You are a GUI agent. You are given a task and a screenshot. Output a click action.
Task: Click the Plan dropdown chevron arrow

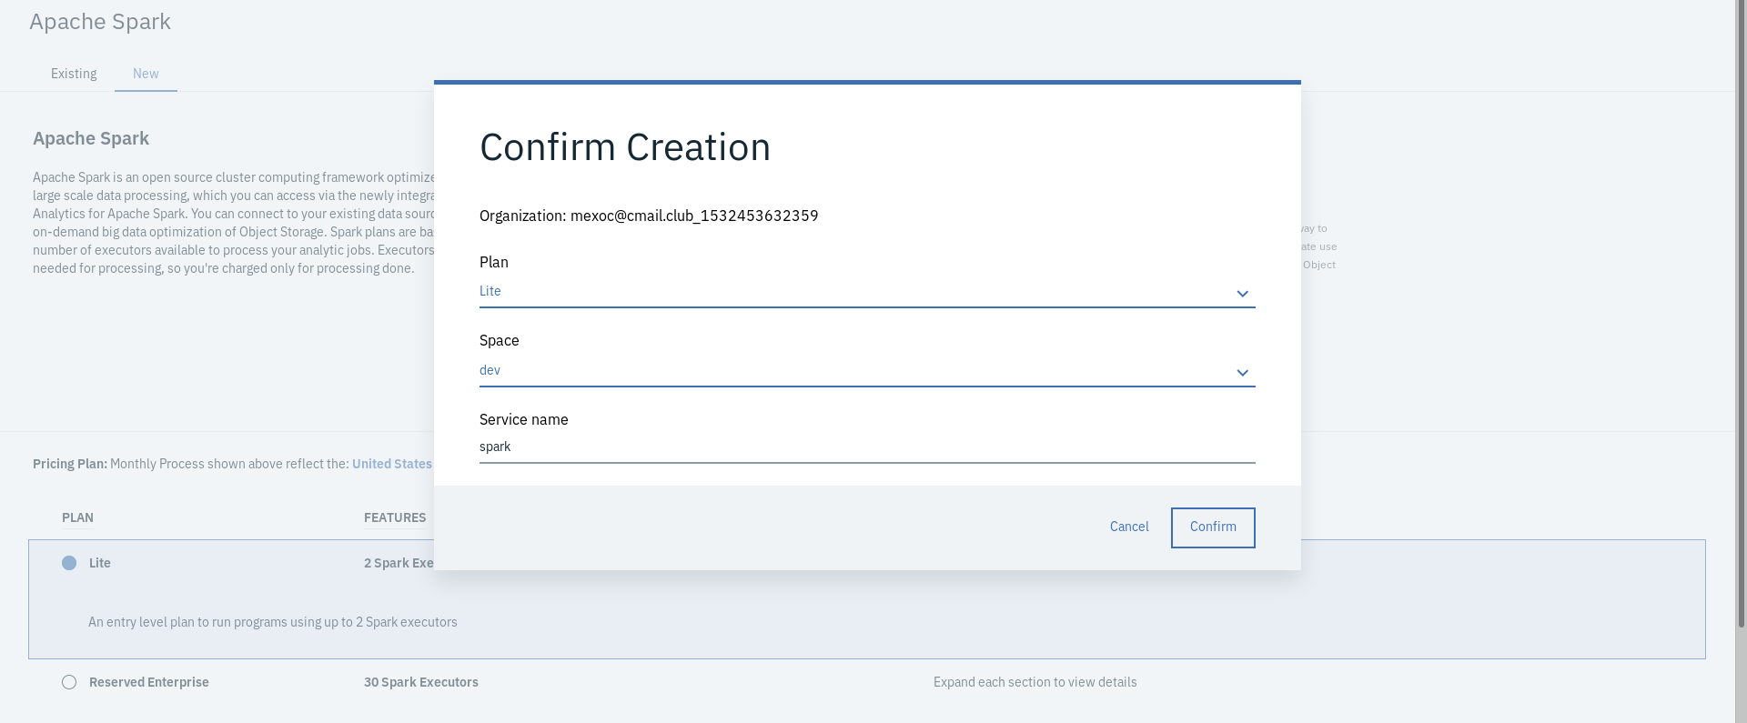(x=1242, y=294)
